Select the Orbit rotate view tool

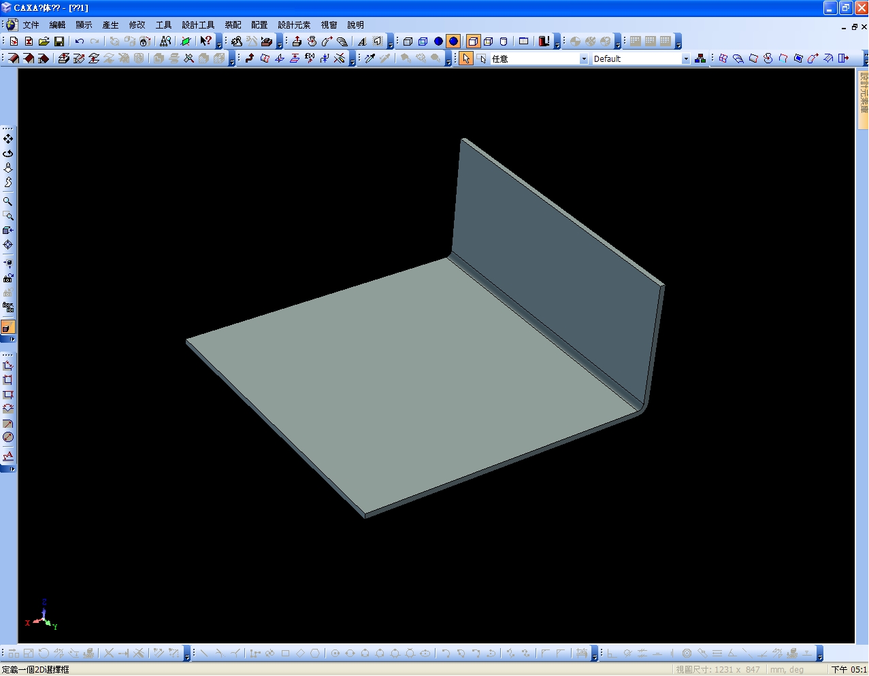[8, 154]
